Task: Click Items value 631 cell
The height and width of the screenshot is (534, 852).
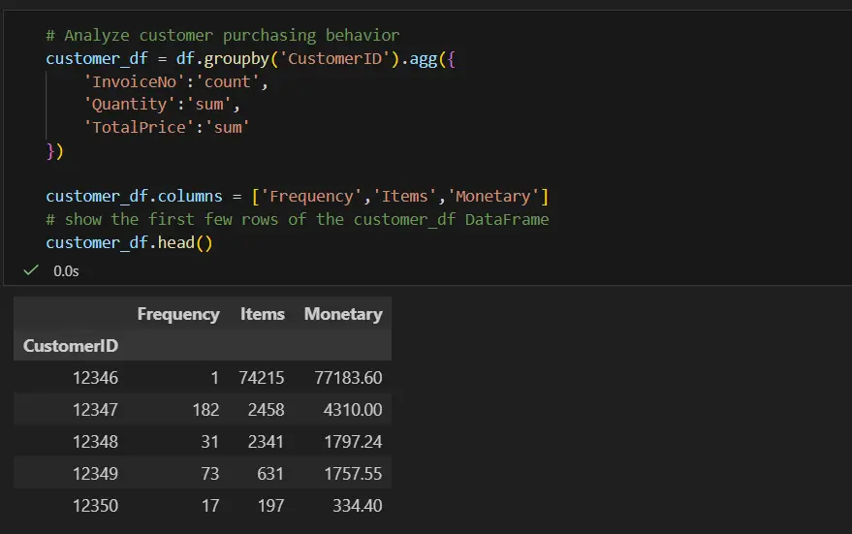Action: click(x=270, y=474)
